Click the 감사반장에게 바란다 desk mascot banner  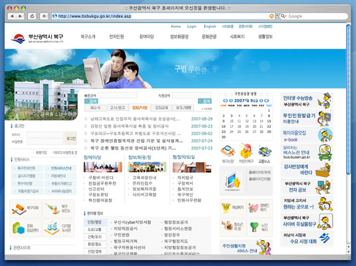coord(307,170)
